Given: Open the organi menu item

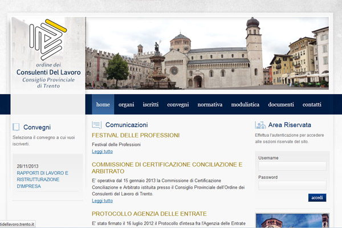Looking at the screenshot, I should (x=127, y=105).
